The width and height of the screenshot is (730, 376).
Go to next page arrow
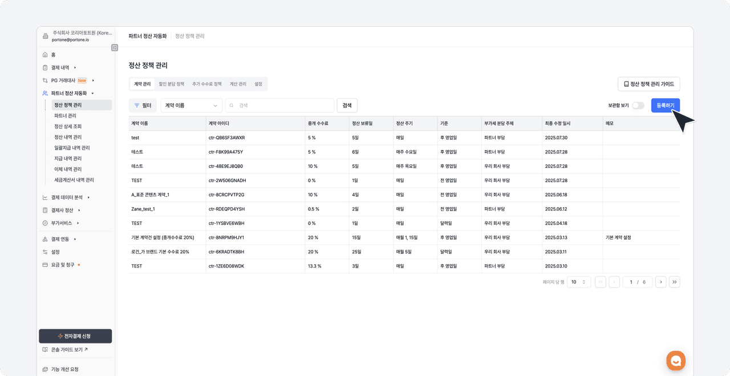tap(660, 282)
